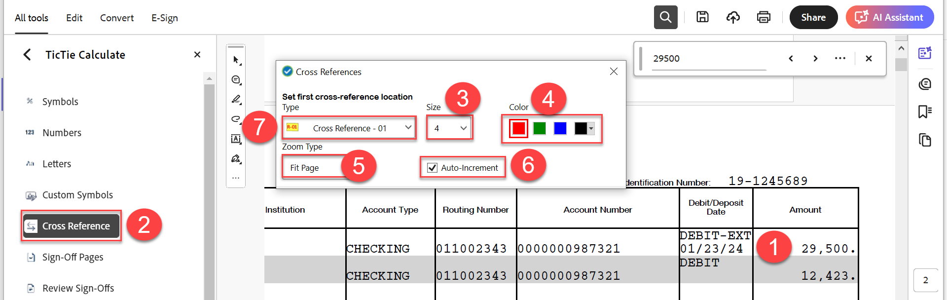Go to previous search result
Viewport: 947px width, 300px height.
[791, 58]
